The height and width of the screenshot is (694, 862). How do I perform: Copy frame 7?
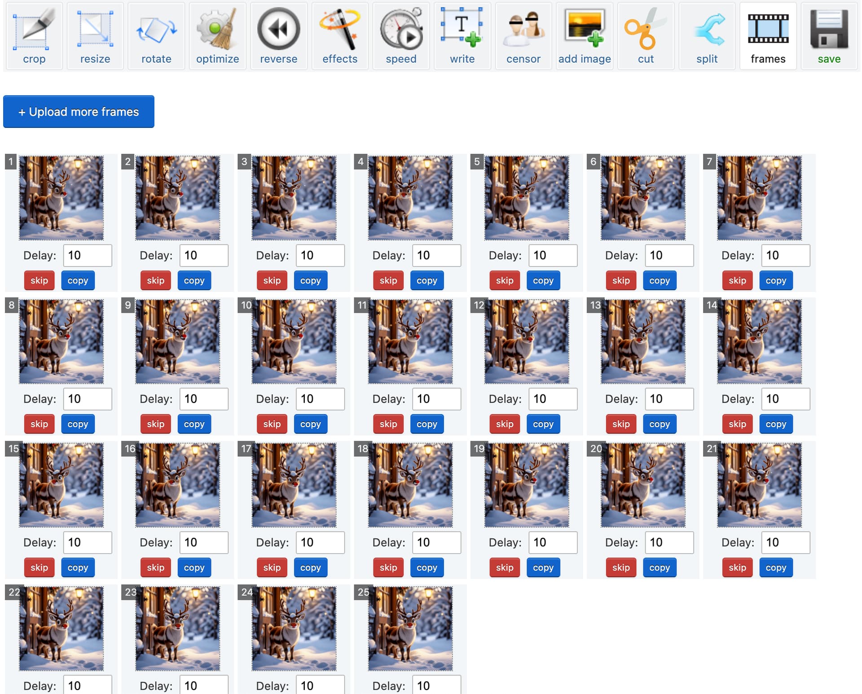pos(776,280)
